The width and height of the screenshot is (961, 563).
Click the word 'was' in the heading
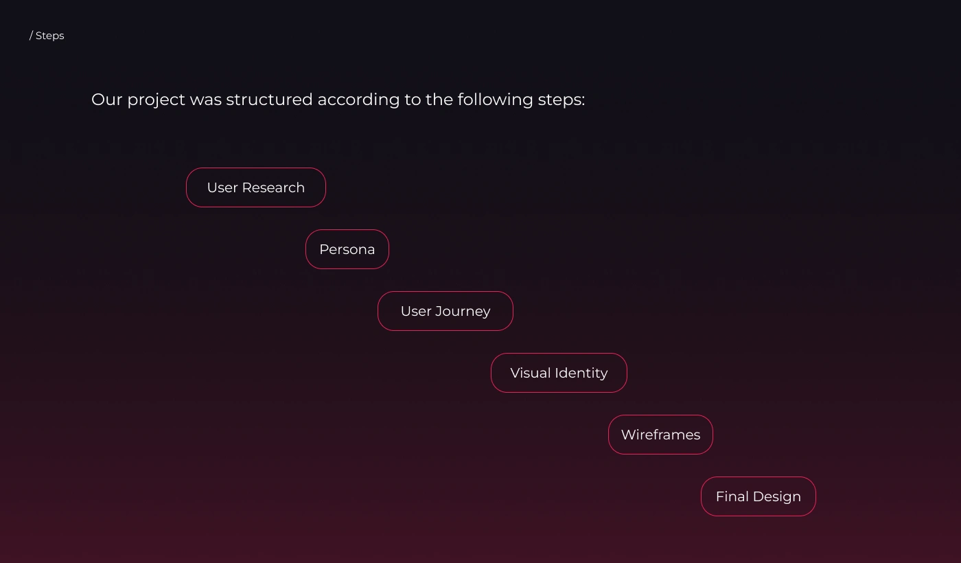[x=205, y=100]
